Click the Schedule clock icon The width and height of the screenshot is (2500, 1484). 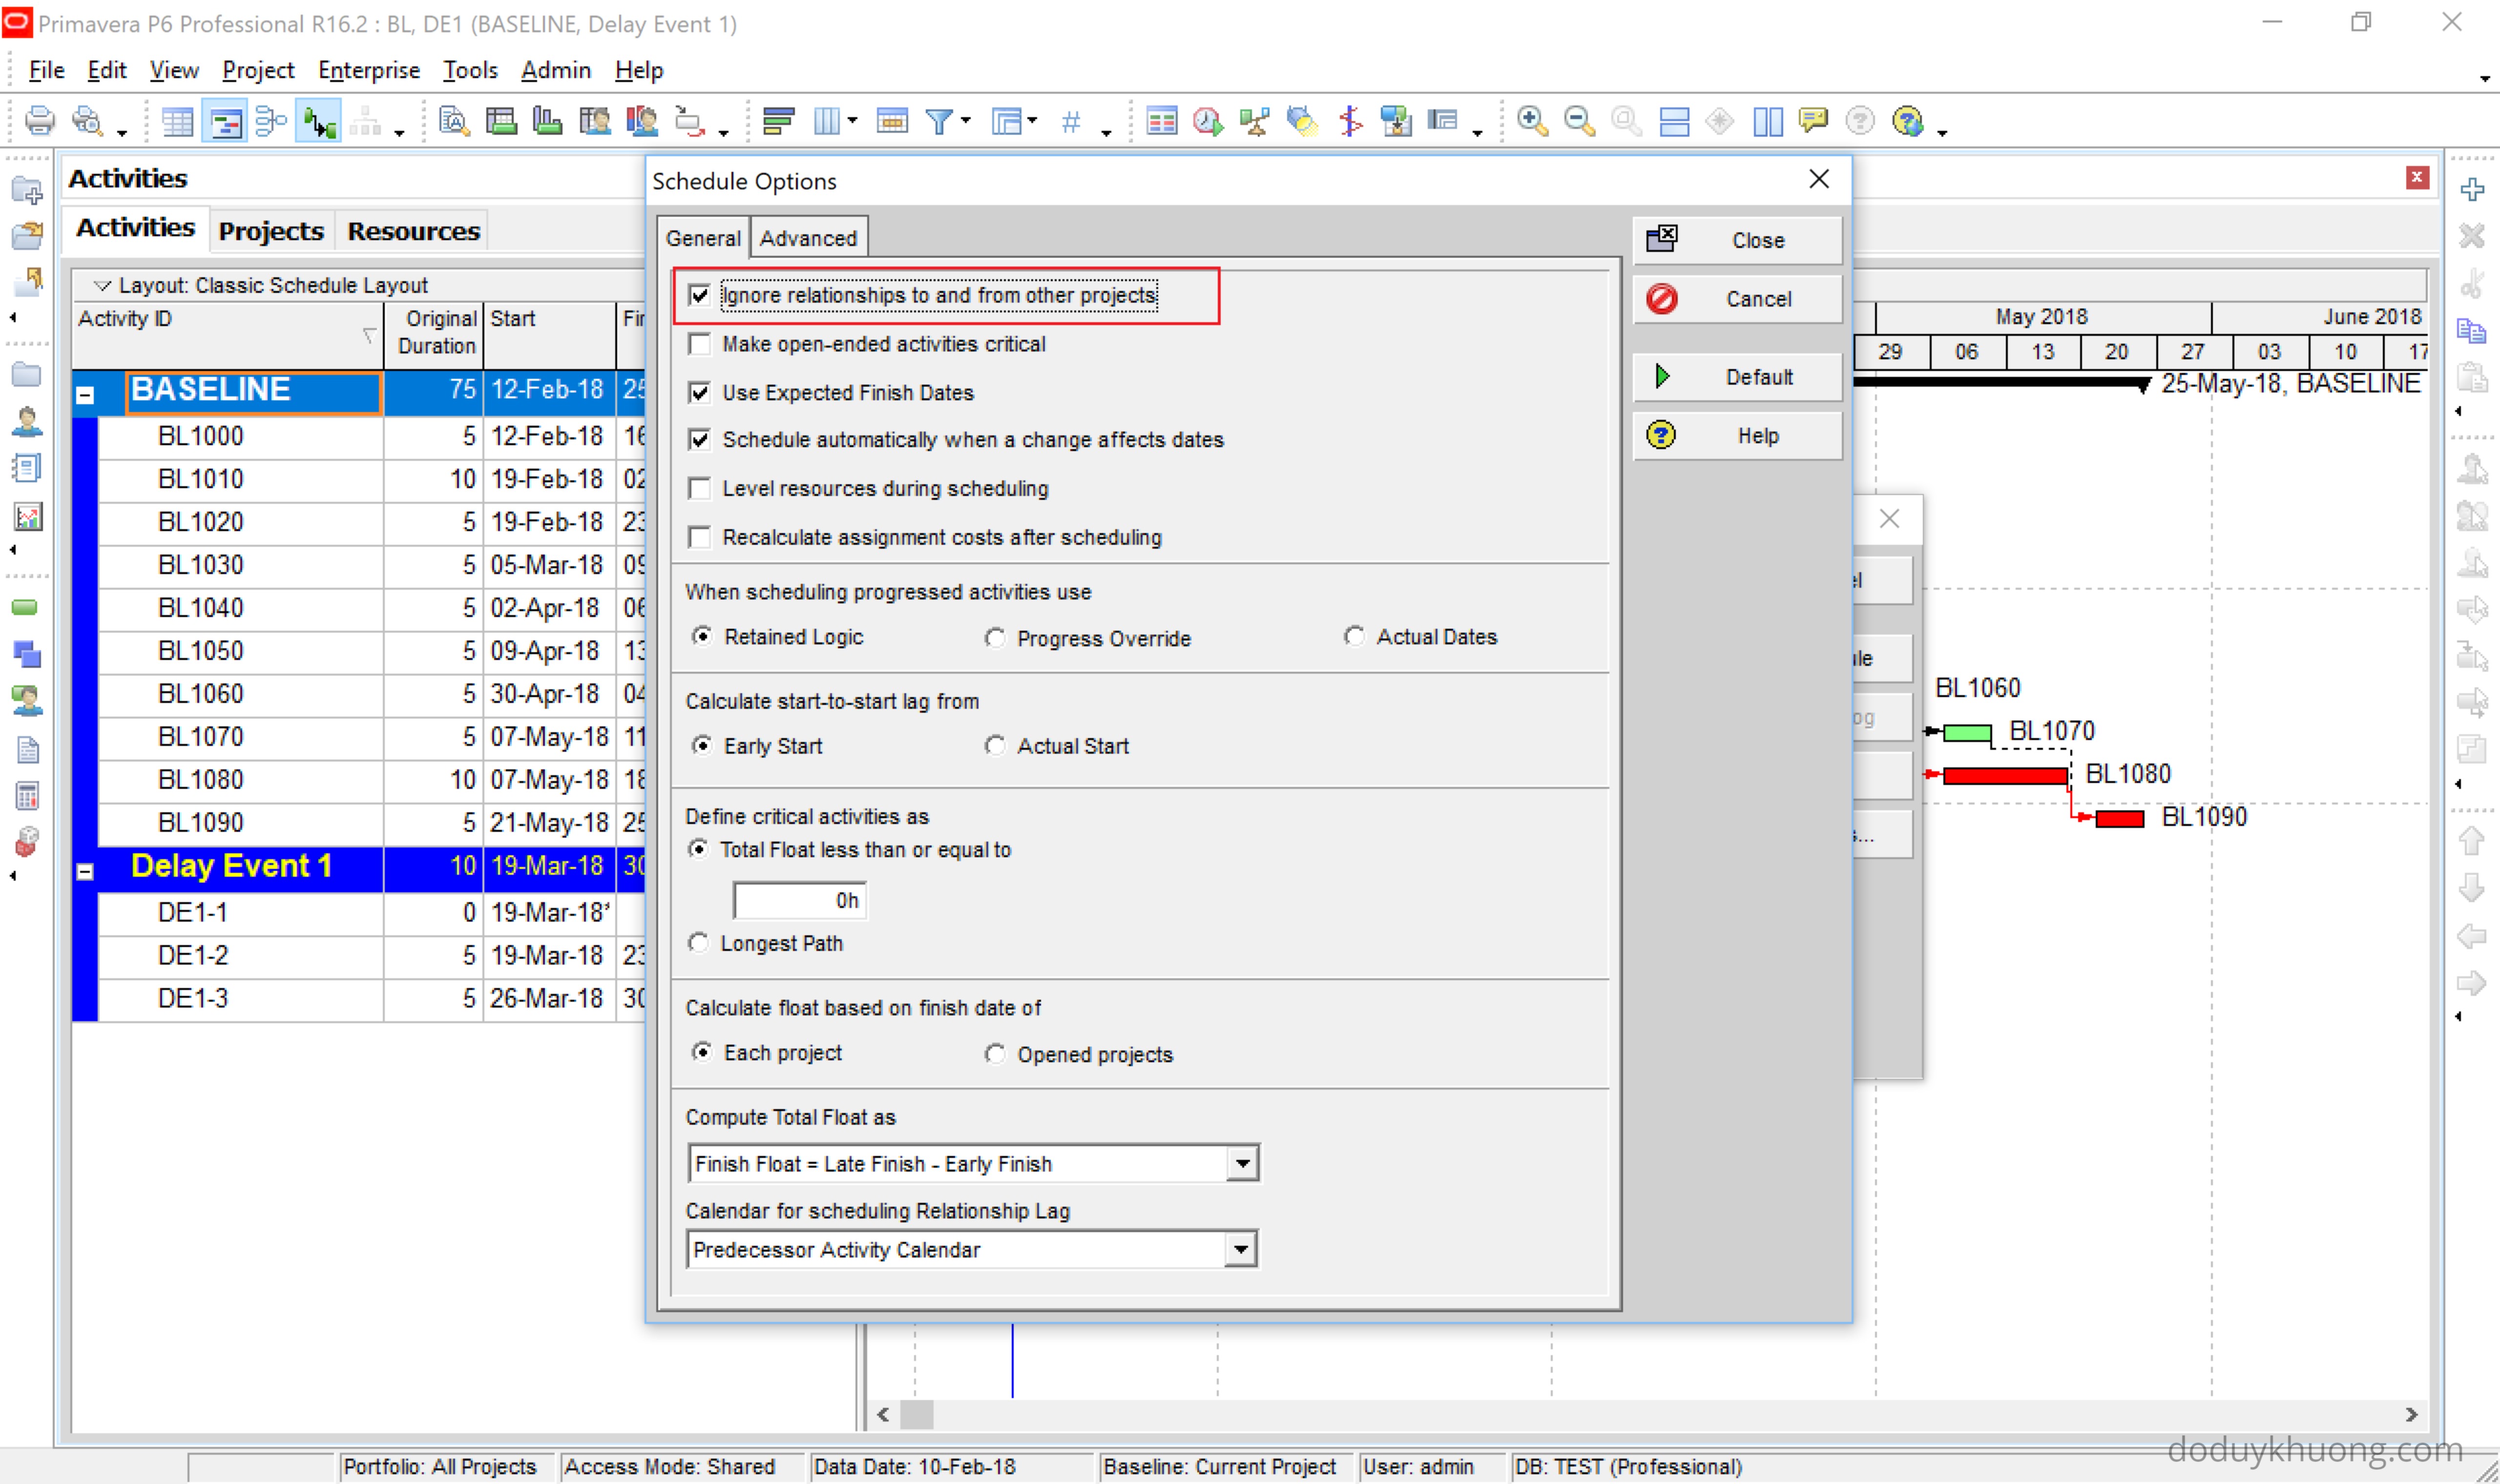coord(1207,122)
